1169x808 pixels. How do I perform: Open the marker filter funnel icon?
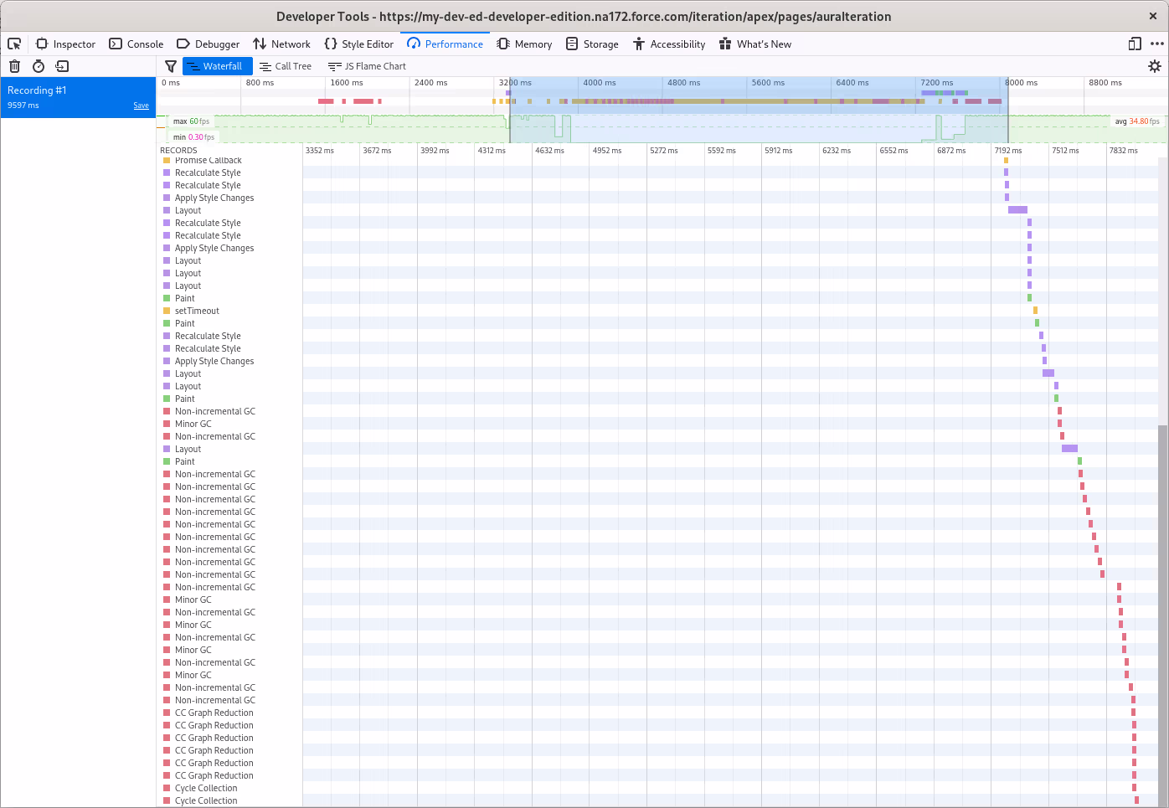pyautogui.click(x=171, y=66)
